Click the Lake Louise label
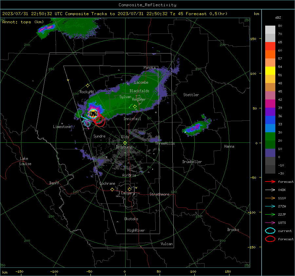The height and width of the screenshot is (276, 295). [x=25, y=161]
